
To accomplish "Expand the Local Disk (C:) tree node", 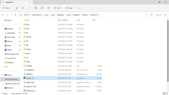I will [x=3, y=79].
